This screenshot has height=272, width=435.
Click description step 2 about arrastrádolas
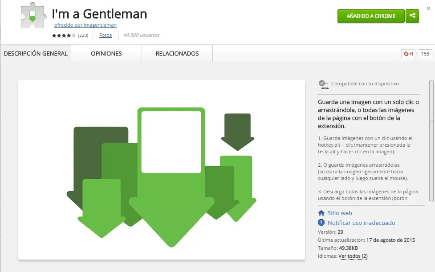click(363, 172)
